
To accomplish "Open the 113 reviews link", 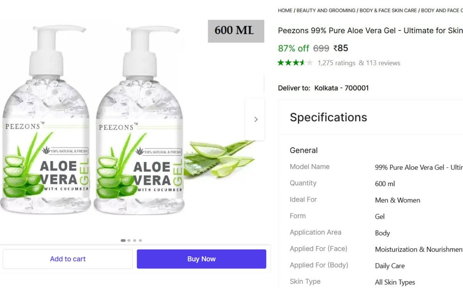I will pyautogui.click(x=379, y=63).
